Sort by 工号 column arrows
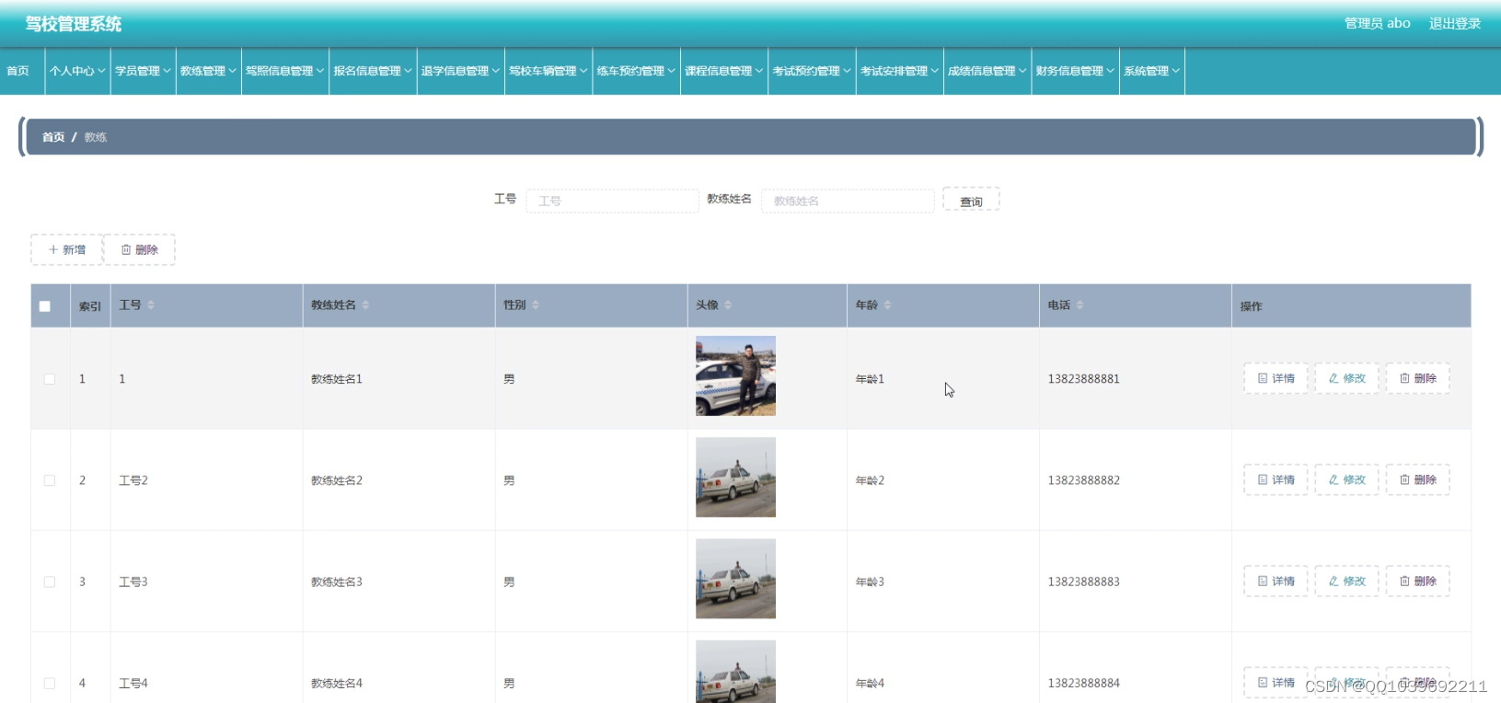1501x703 pixels. coord(151,305)
